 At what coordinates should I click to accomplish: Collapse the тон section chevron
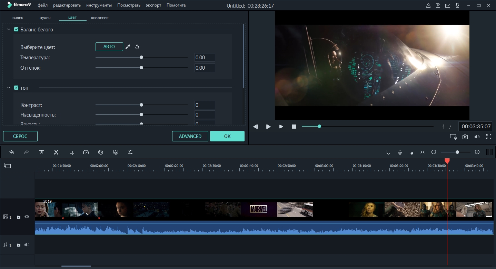point(9,88)
